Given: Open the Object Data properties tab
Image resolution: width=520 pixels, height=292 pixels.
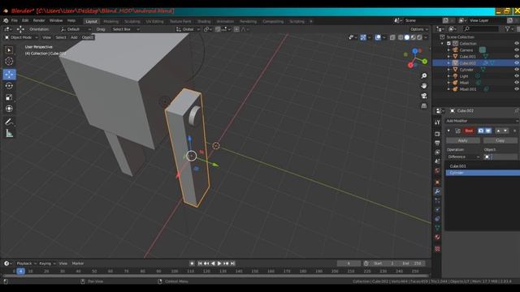Looking at the screenshot, I should [x=437, y=228].
